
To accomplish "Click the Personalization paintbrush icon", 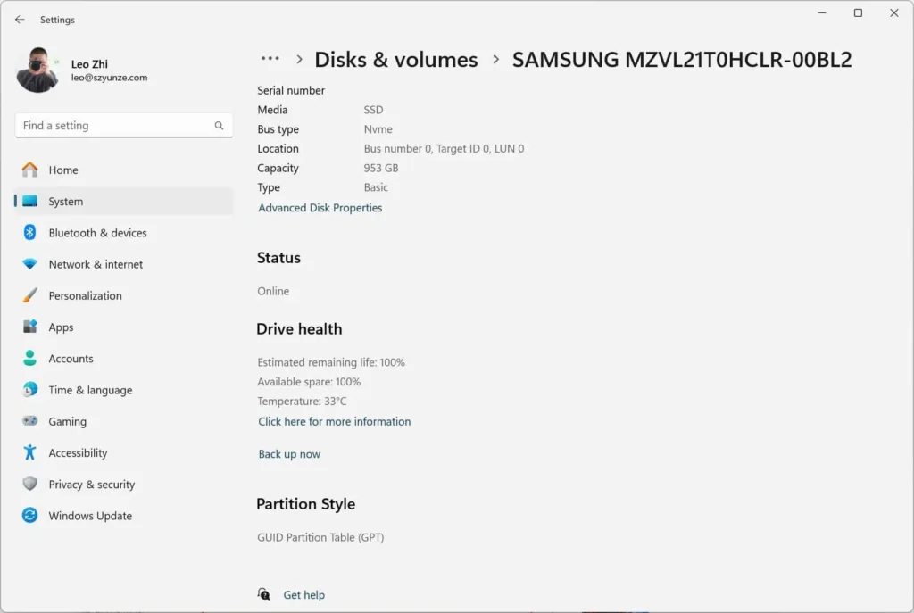I will click(29, 295).
